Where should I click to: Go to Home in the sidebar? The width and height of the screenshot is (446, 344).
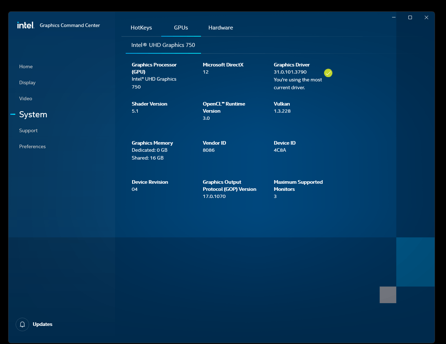coord(26,66)
